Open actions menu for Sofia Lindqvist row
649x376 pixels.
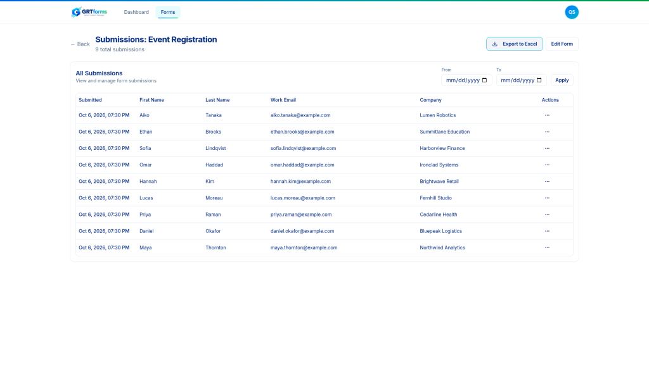pyautogui.click(x=547, y=148)
